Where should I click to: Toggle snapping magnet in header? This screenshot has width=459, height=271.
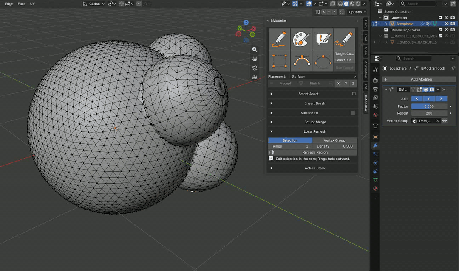click(x=121, y=4)
